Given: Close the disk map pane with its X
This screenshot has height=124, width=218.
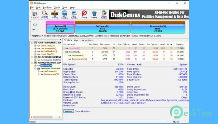Looking at the screenshot, I should (x=30, y=21).
